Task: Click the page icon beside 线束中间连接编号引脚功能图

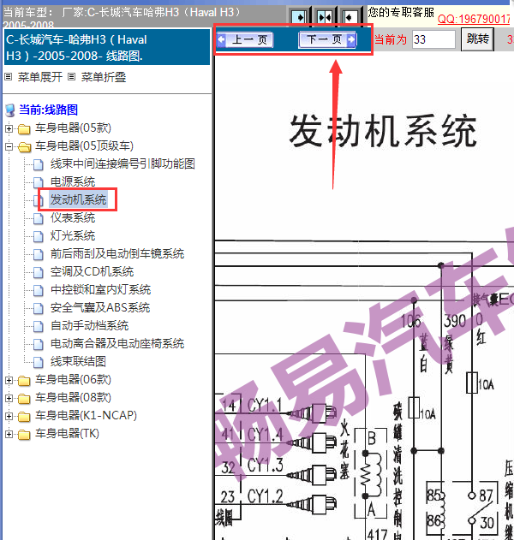Action: pyautogui.click(x=39, y=164)
